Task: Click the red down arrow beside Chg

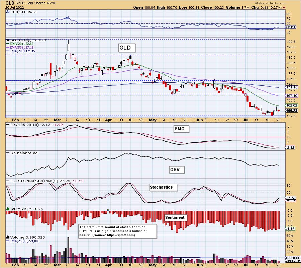Action: (x=284, y=8)
